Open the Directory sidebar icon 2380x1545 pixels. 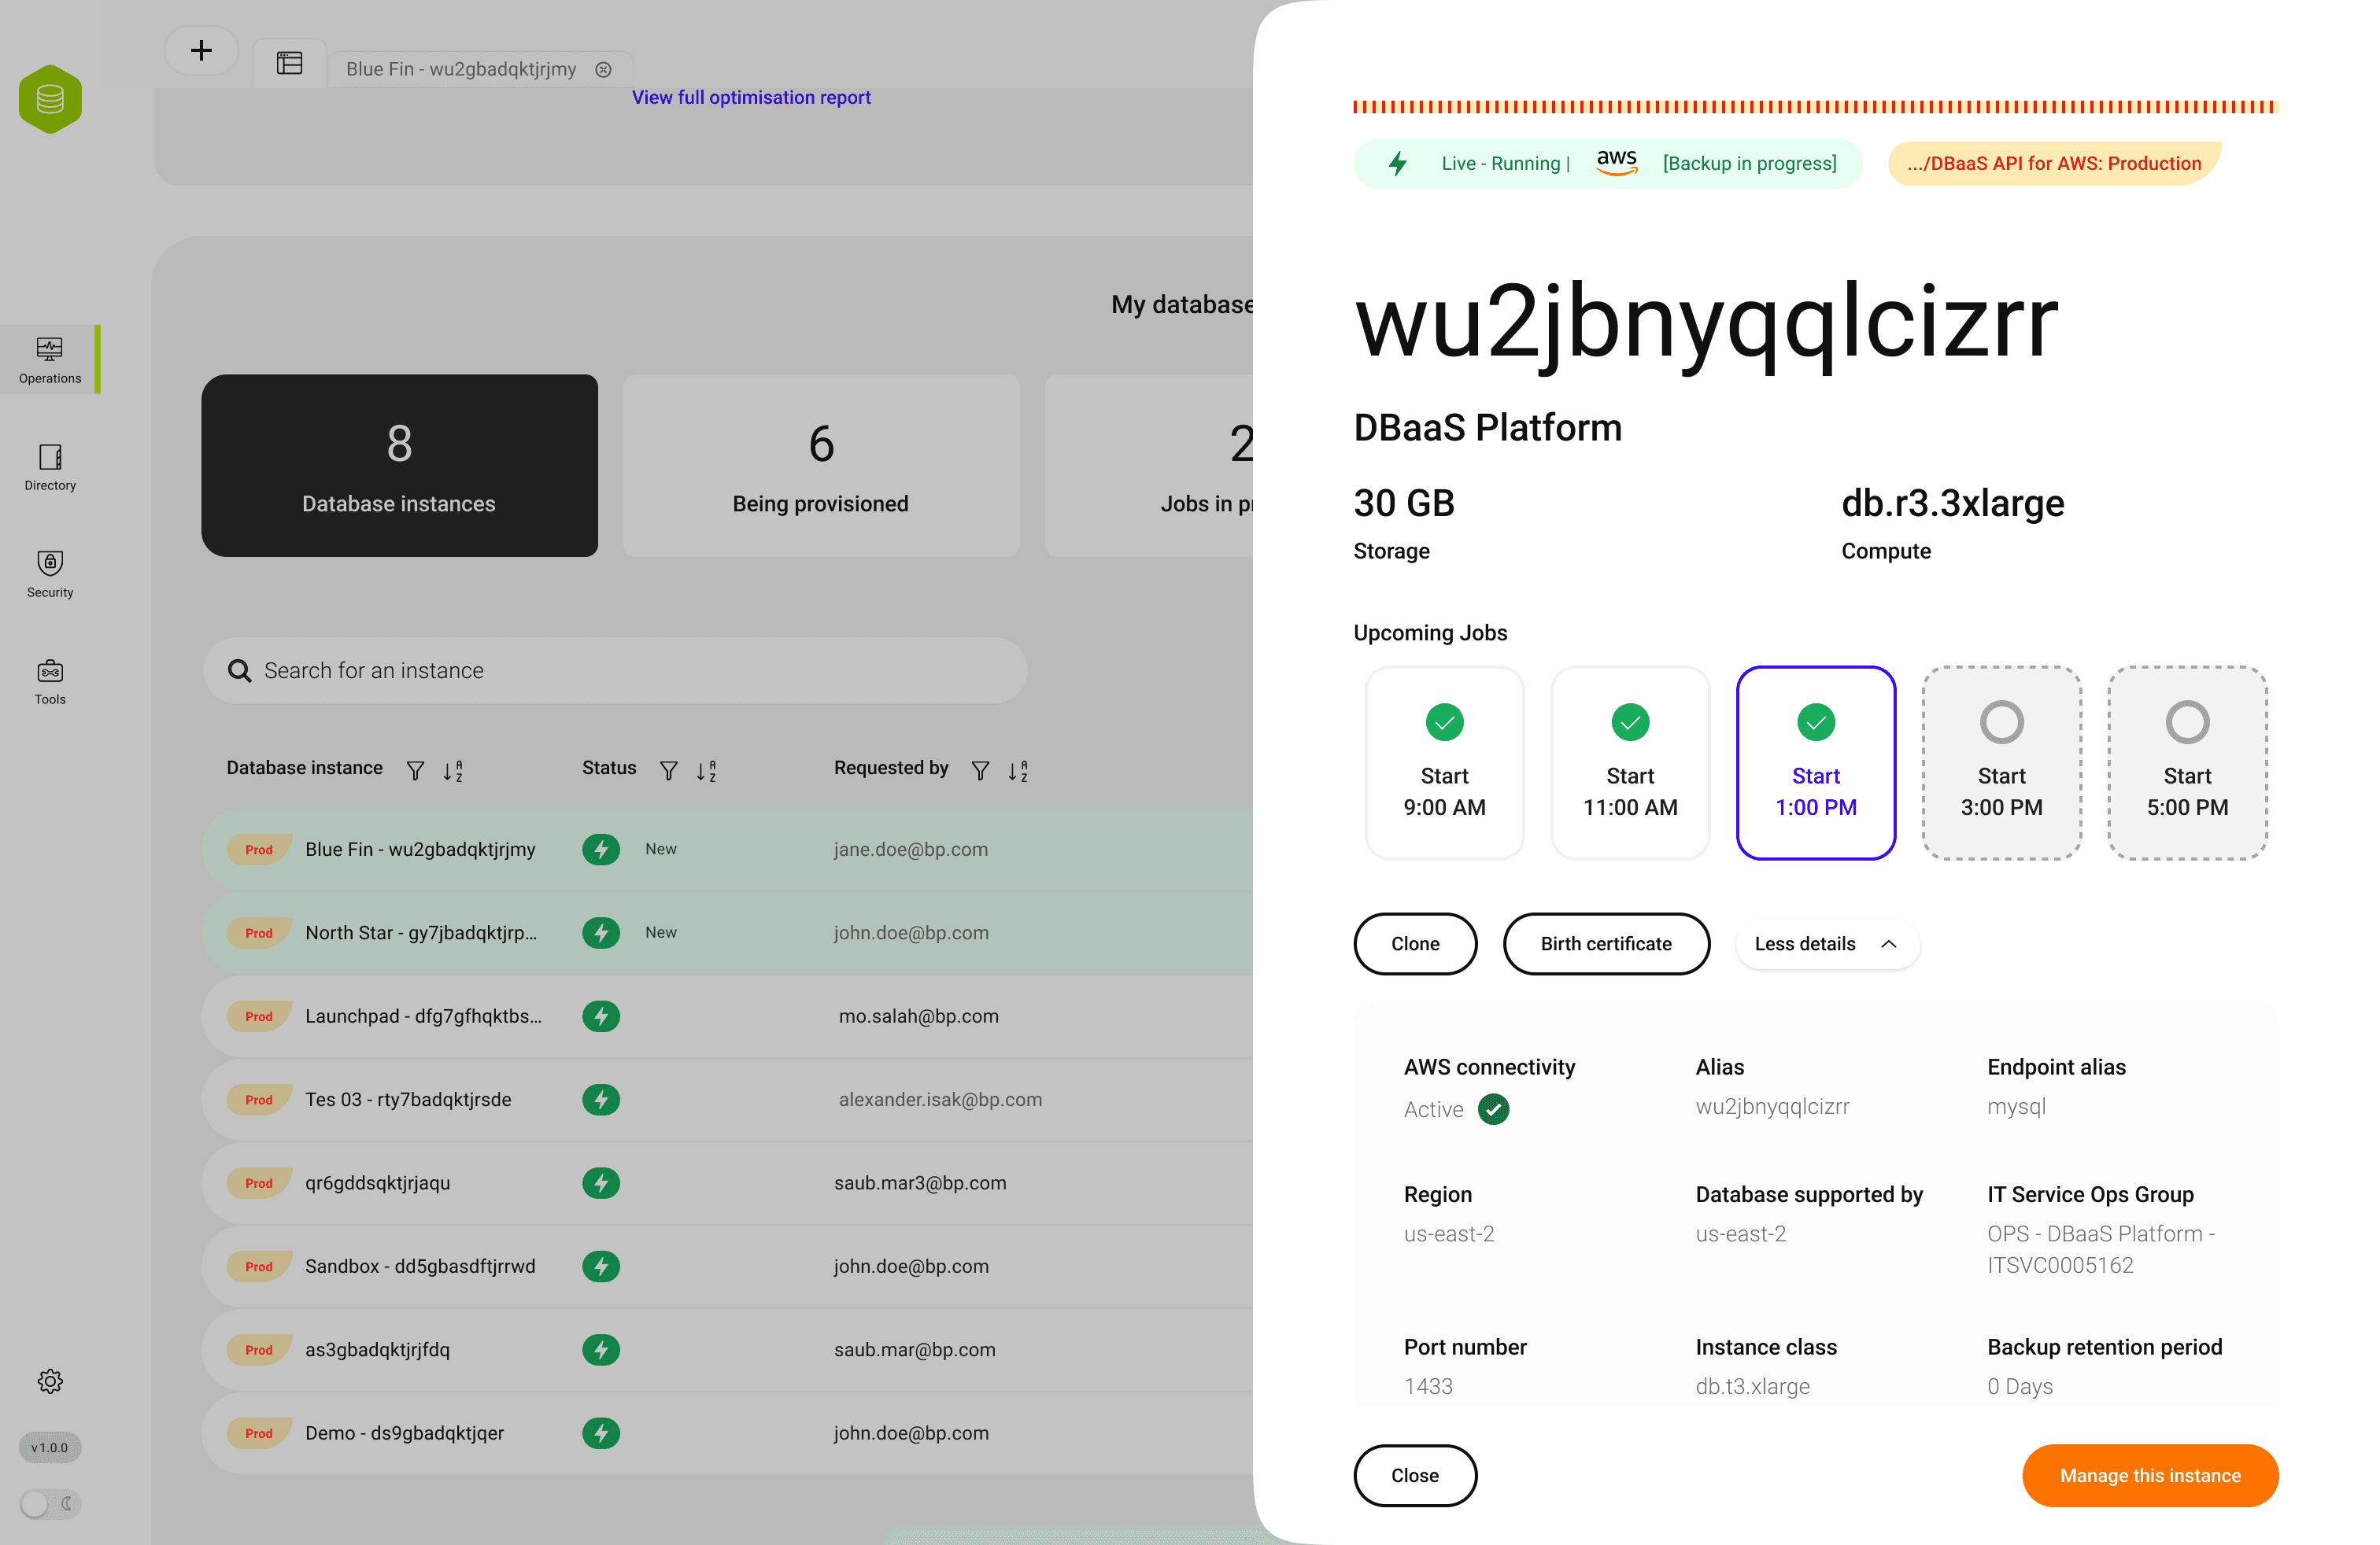tap(50, 466)
